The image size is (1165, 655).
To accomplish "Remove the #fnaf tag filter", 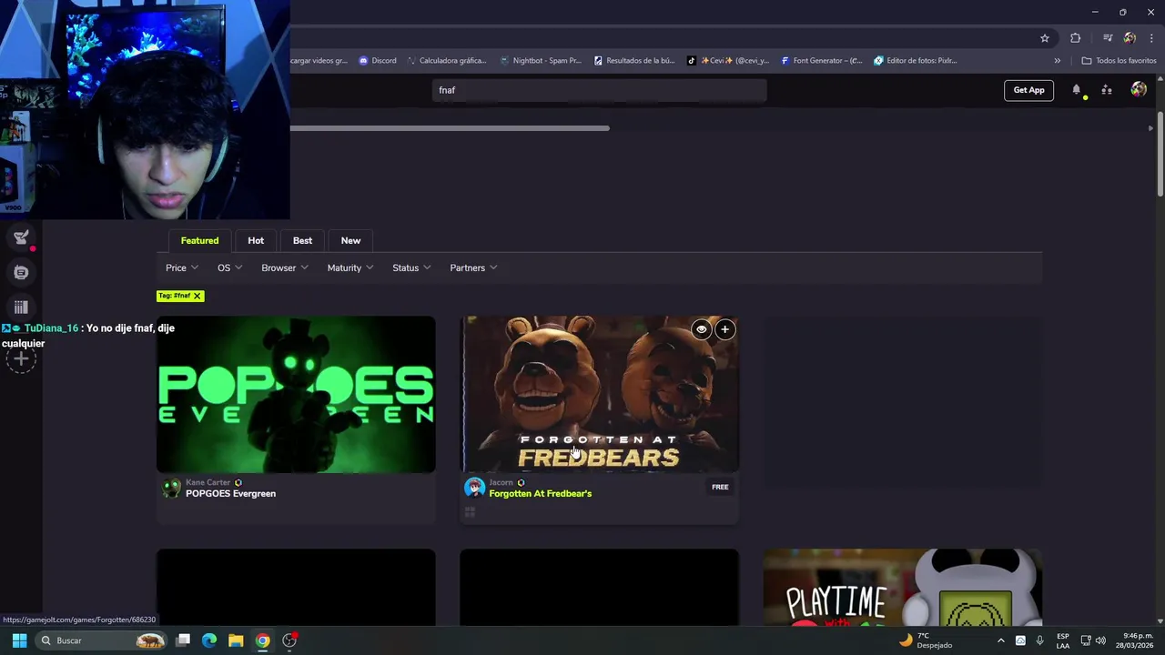I will [197, 296].
